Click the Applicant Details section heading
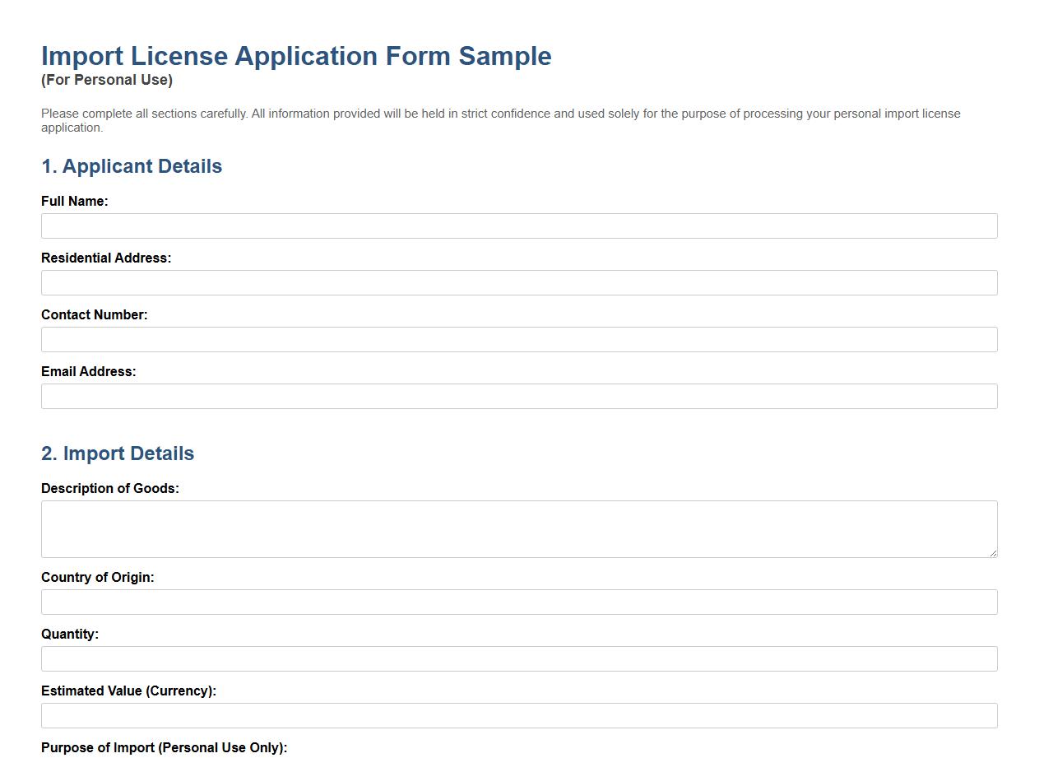Screen dimensions: 1039x758 (131, 166)
